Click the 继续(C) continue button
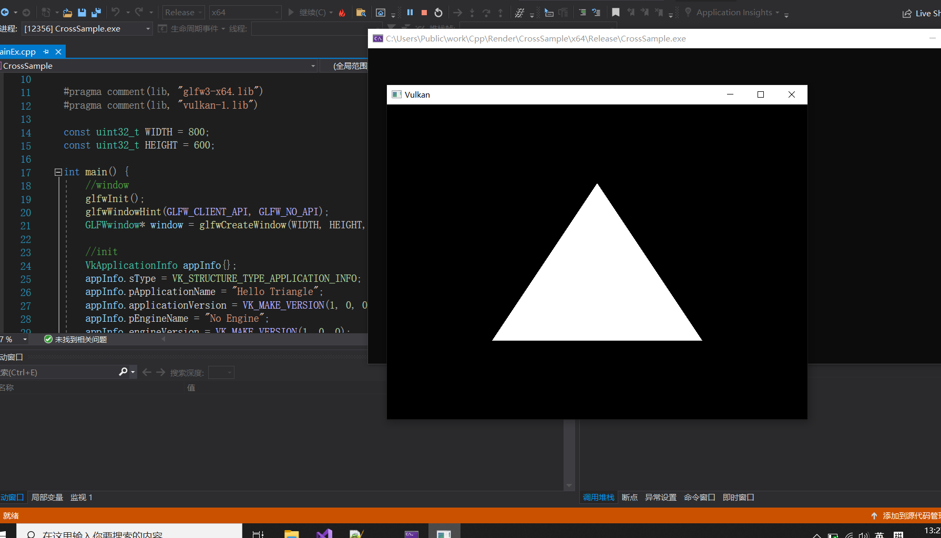 307,13
